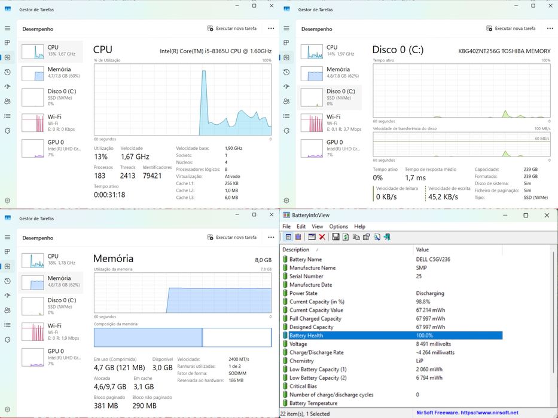
Task: Click the red X clear icon in BatteryInfoView
Action: coord(322,237)
